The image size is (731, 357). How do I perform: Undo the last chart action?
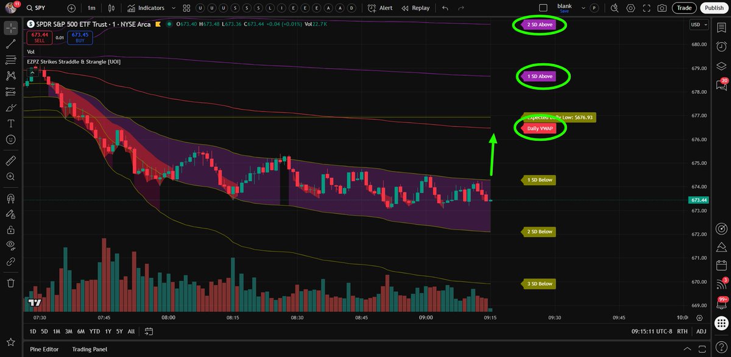coord(445,8)
